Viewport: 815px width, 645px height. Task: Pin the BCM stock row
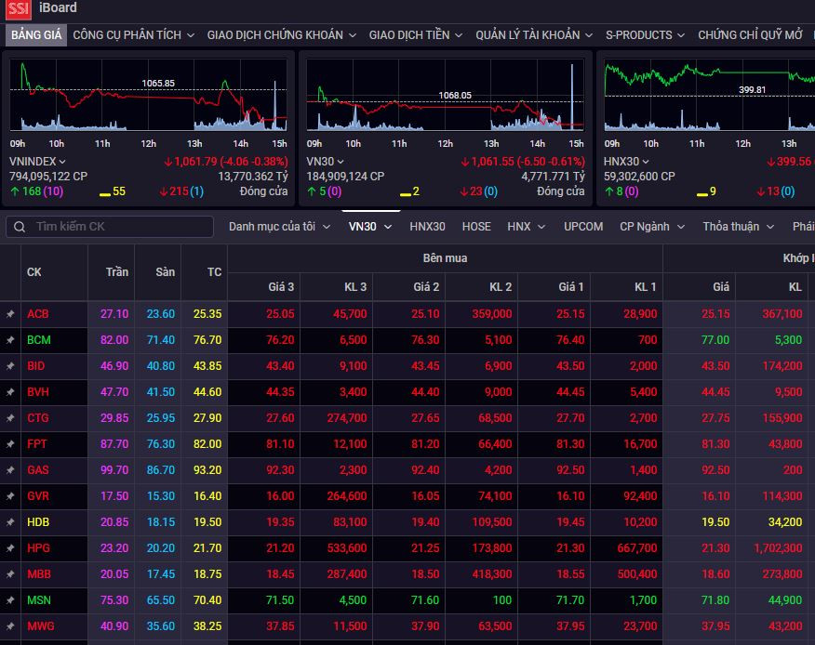(x=10, y=340)
